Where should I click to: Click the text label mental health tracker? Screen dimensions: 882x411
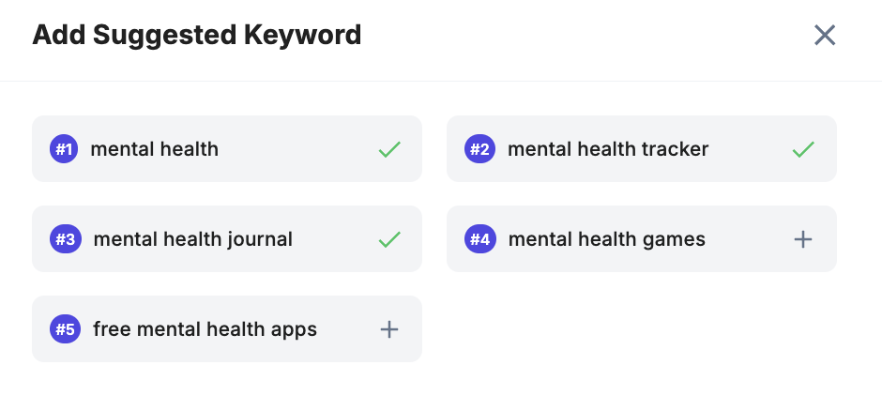(x=607, y=149)
